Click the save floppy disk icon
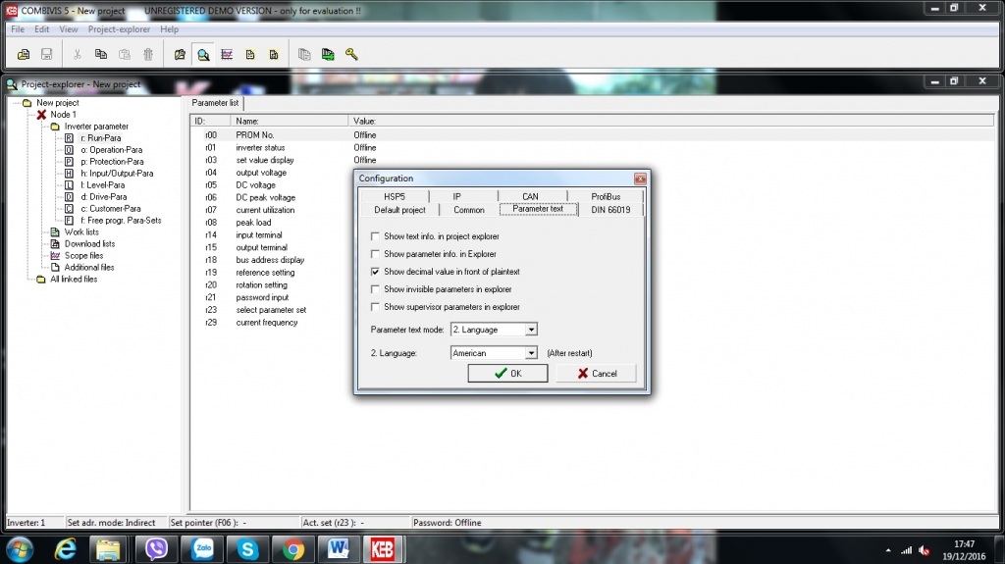Viewport: 1005px width, 564px height. pyautogui.click(x=47, y=55)
